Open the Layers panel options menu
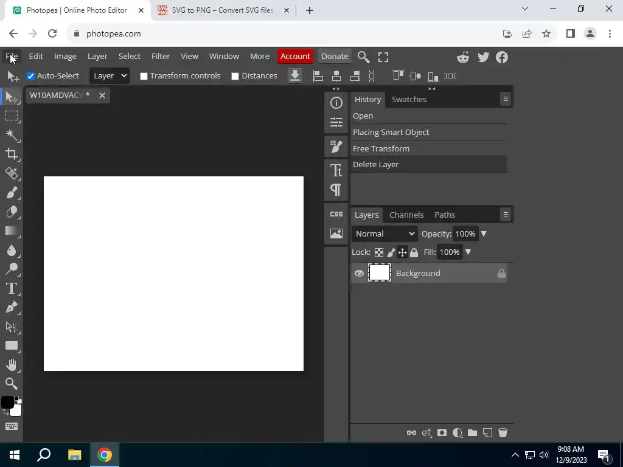 pyautogui.click(x=506, y=215)
